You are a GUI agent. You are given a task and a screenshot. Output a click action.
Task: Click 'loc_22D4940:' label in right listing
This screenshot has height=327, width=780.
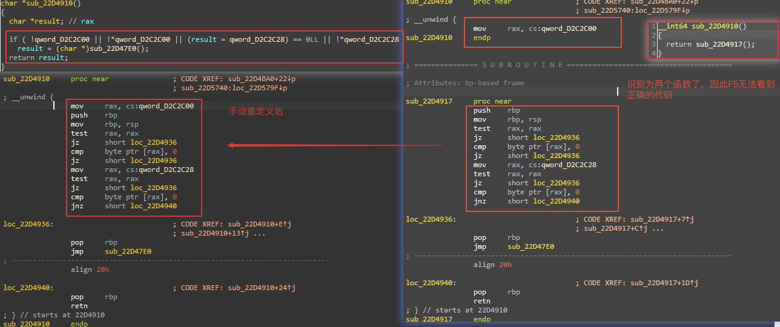click(x=431, y=283)
